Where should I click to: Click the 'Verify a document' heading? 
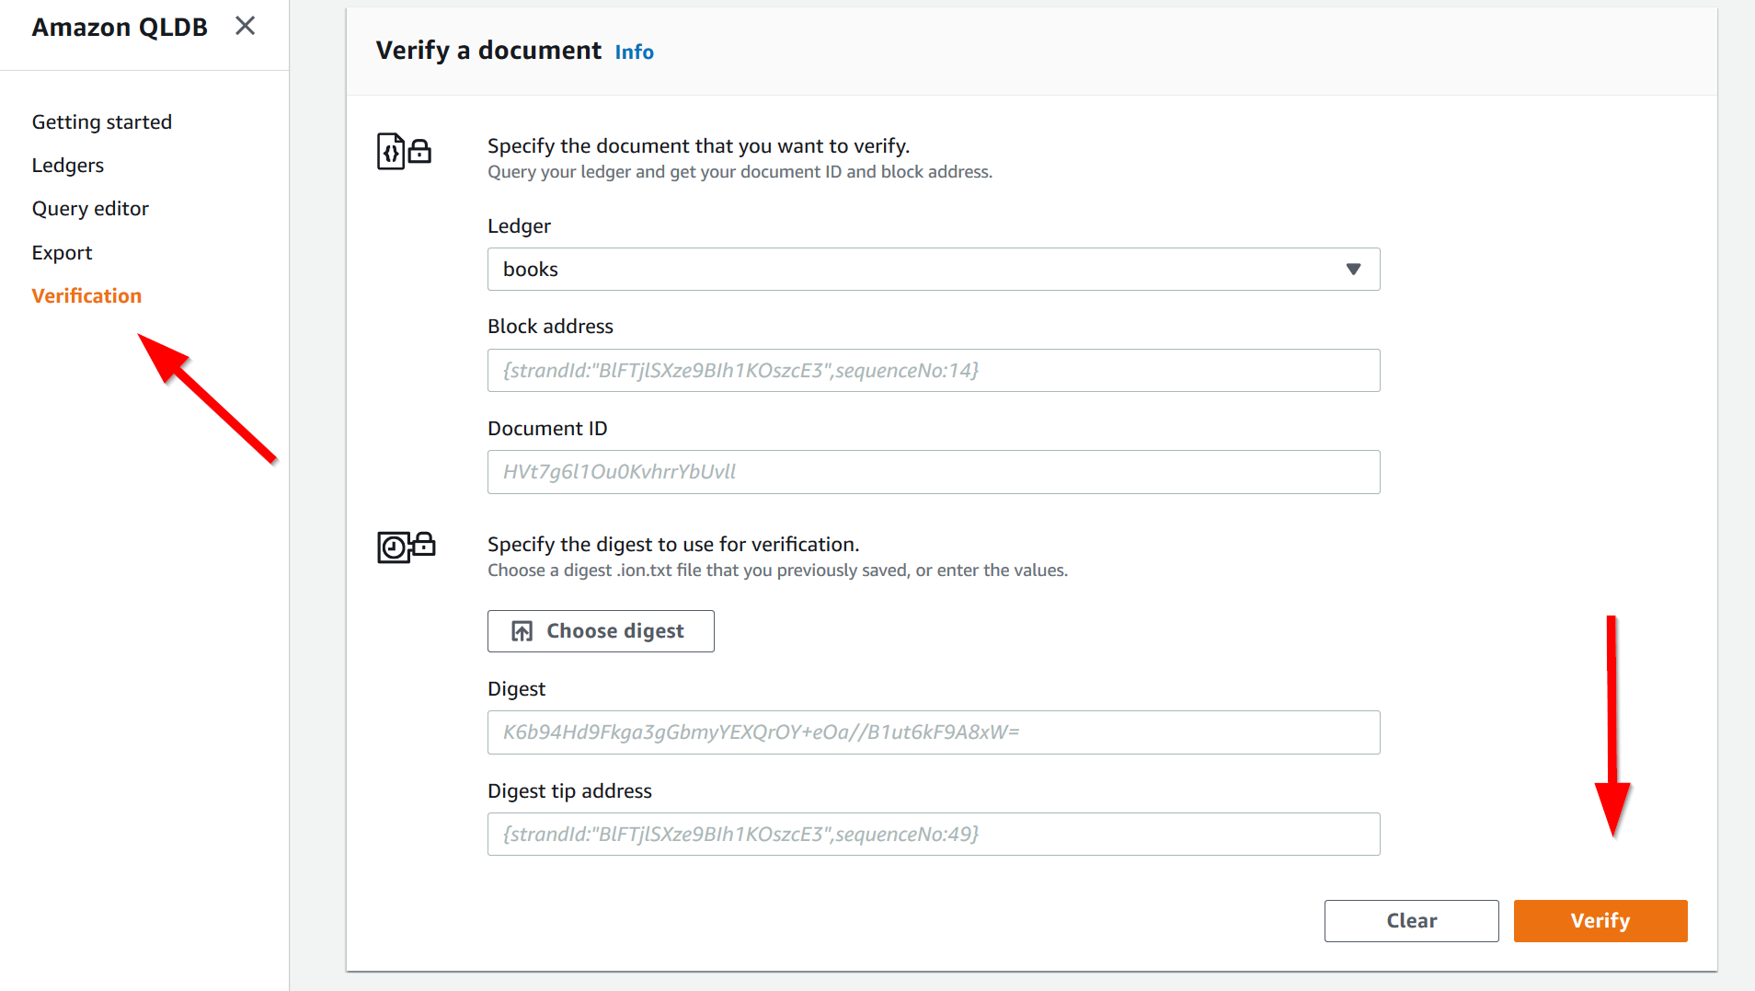pos(488,51)
